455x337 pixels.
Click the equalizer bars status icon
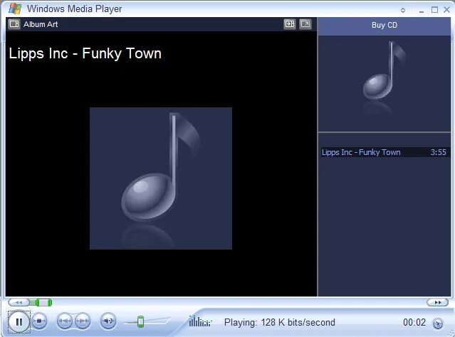201,321
